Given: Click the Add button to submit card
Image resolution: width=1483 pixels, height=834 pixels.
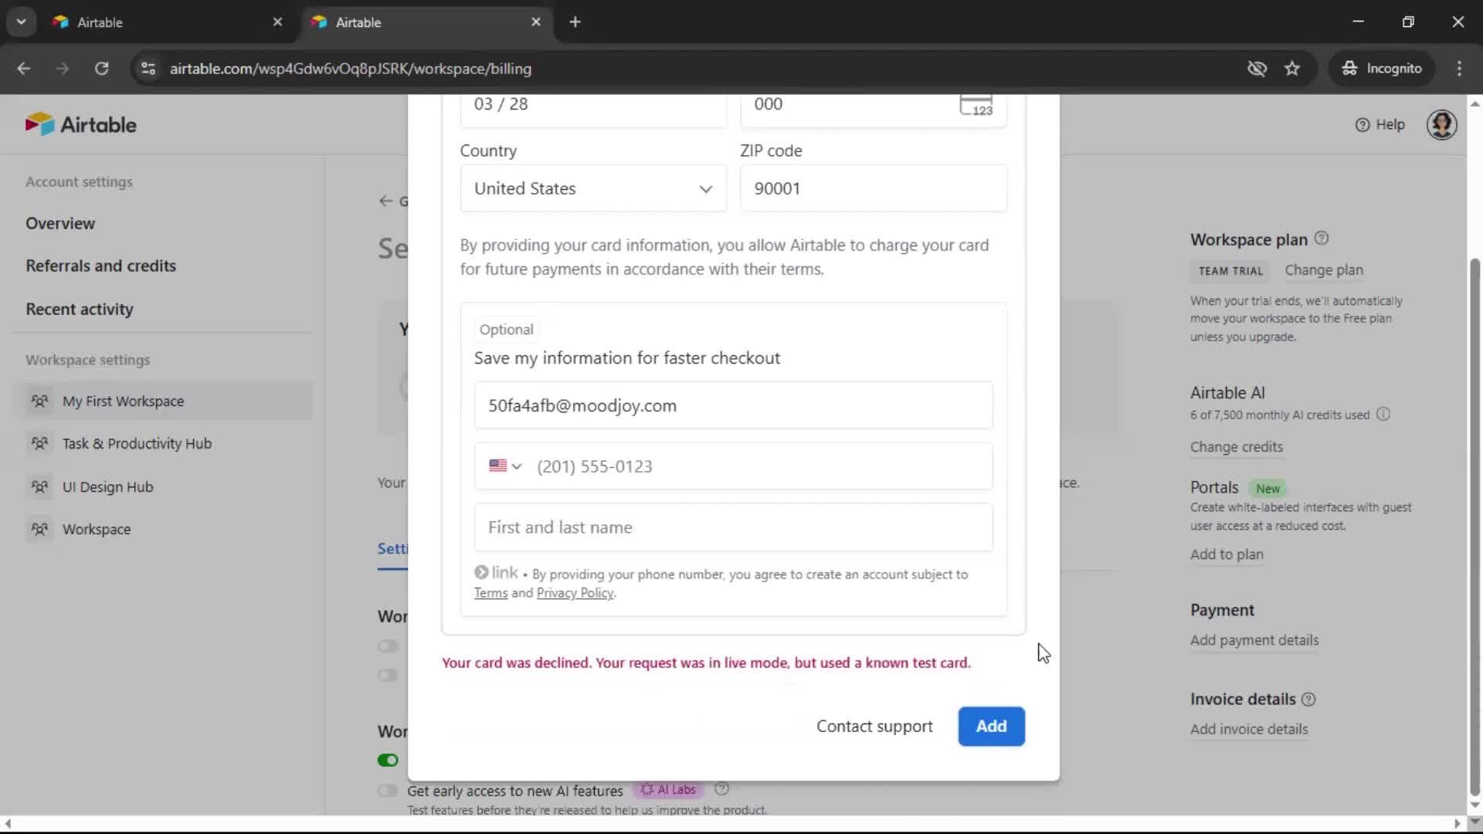Looking at the screenshot, I should [991, 727].
